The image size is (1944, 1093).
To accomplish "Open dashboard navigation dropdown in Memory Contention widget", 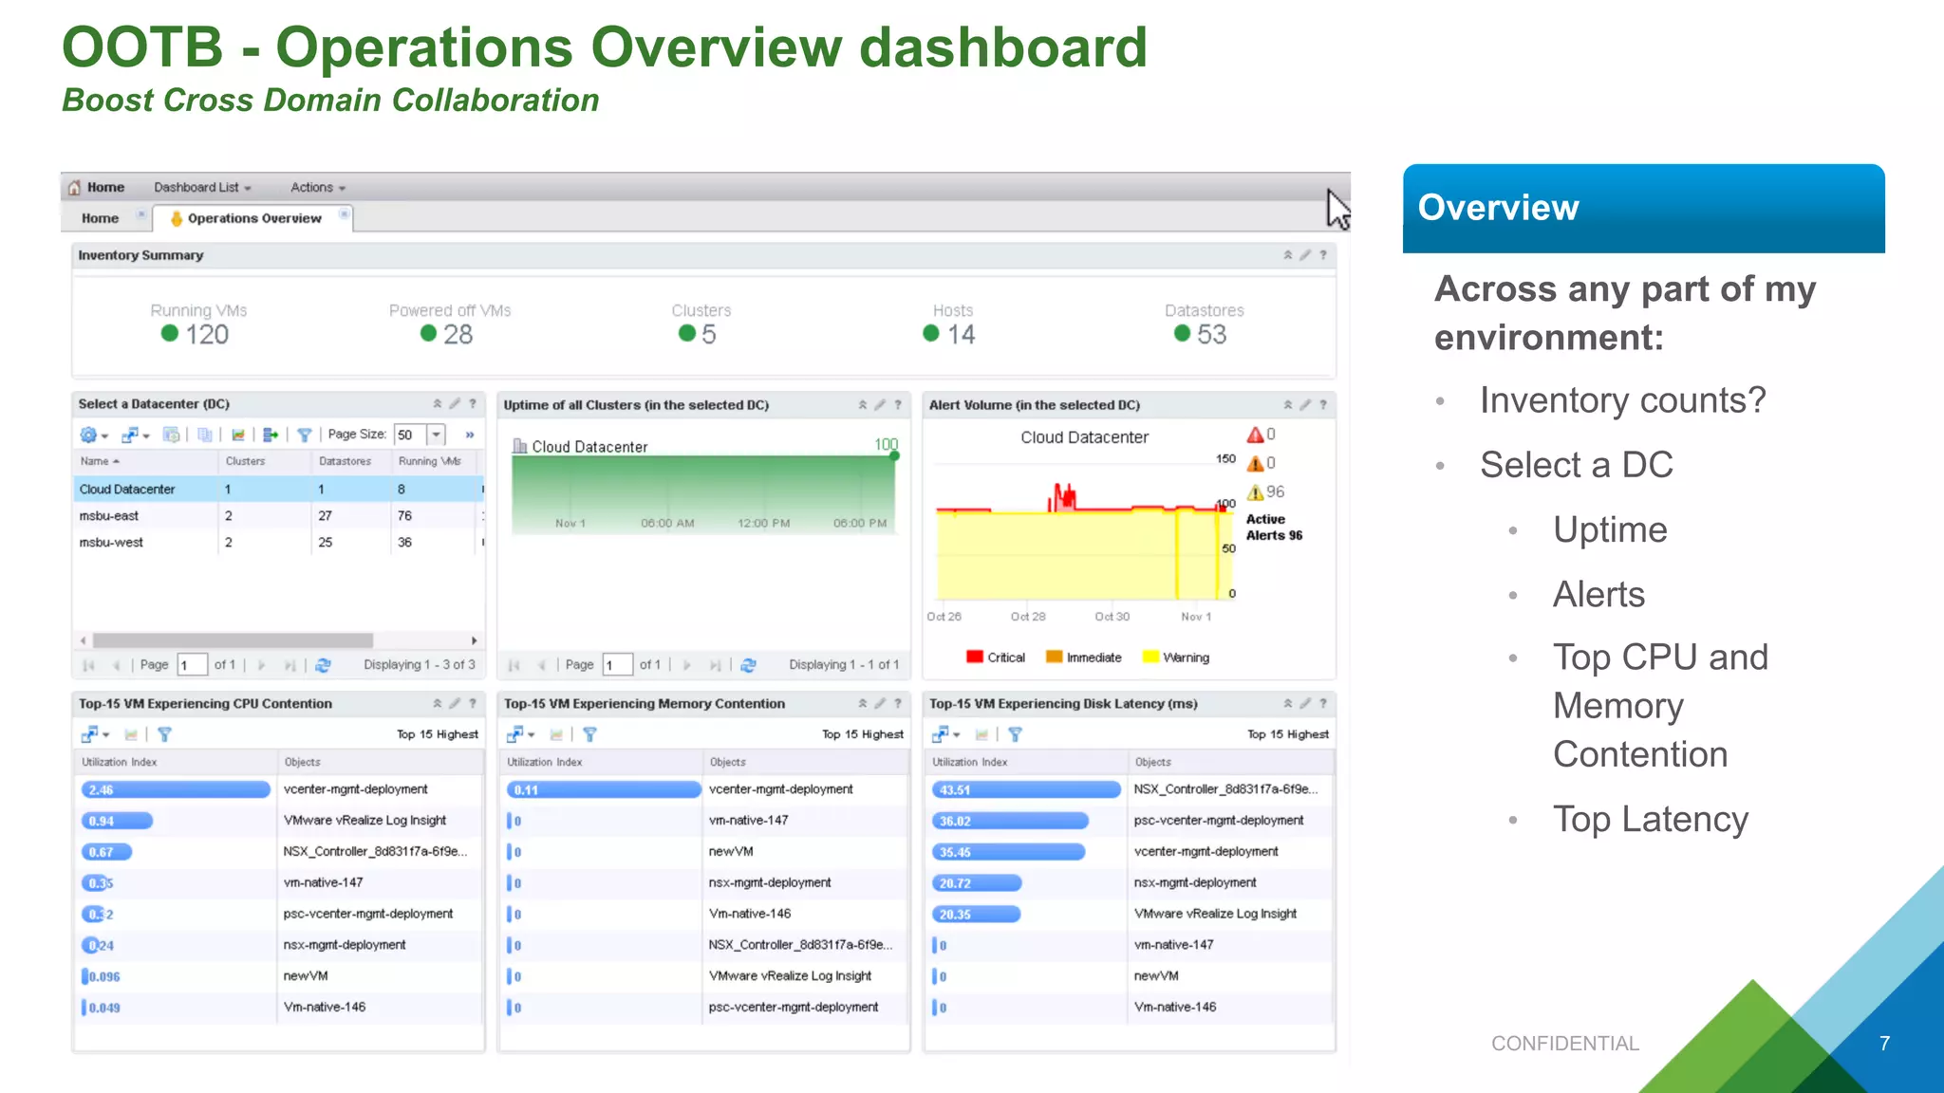I will coord(520,734).
